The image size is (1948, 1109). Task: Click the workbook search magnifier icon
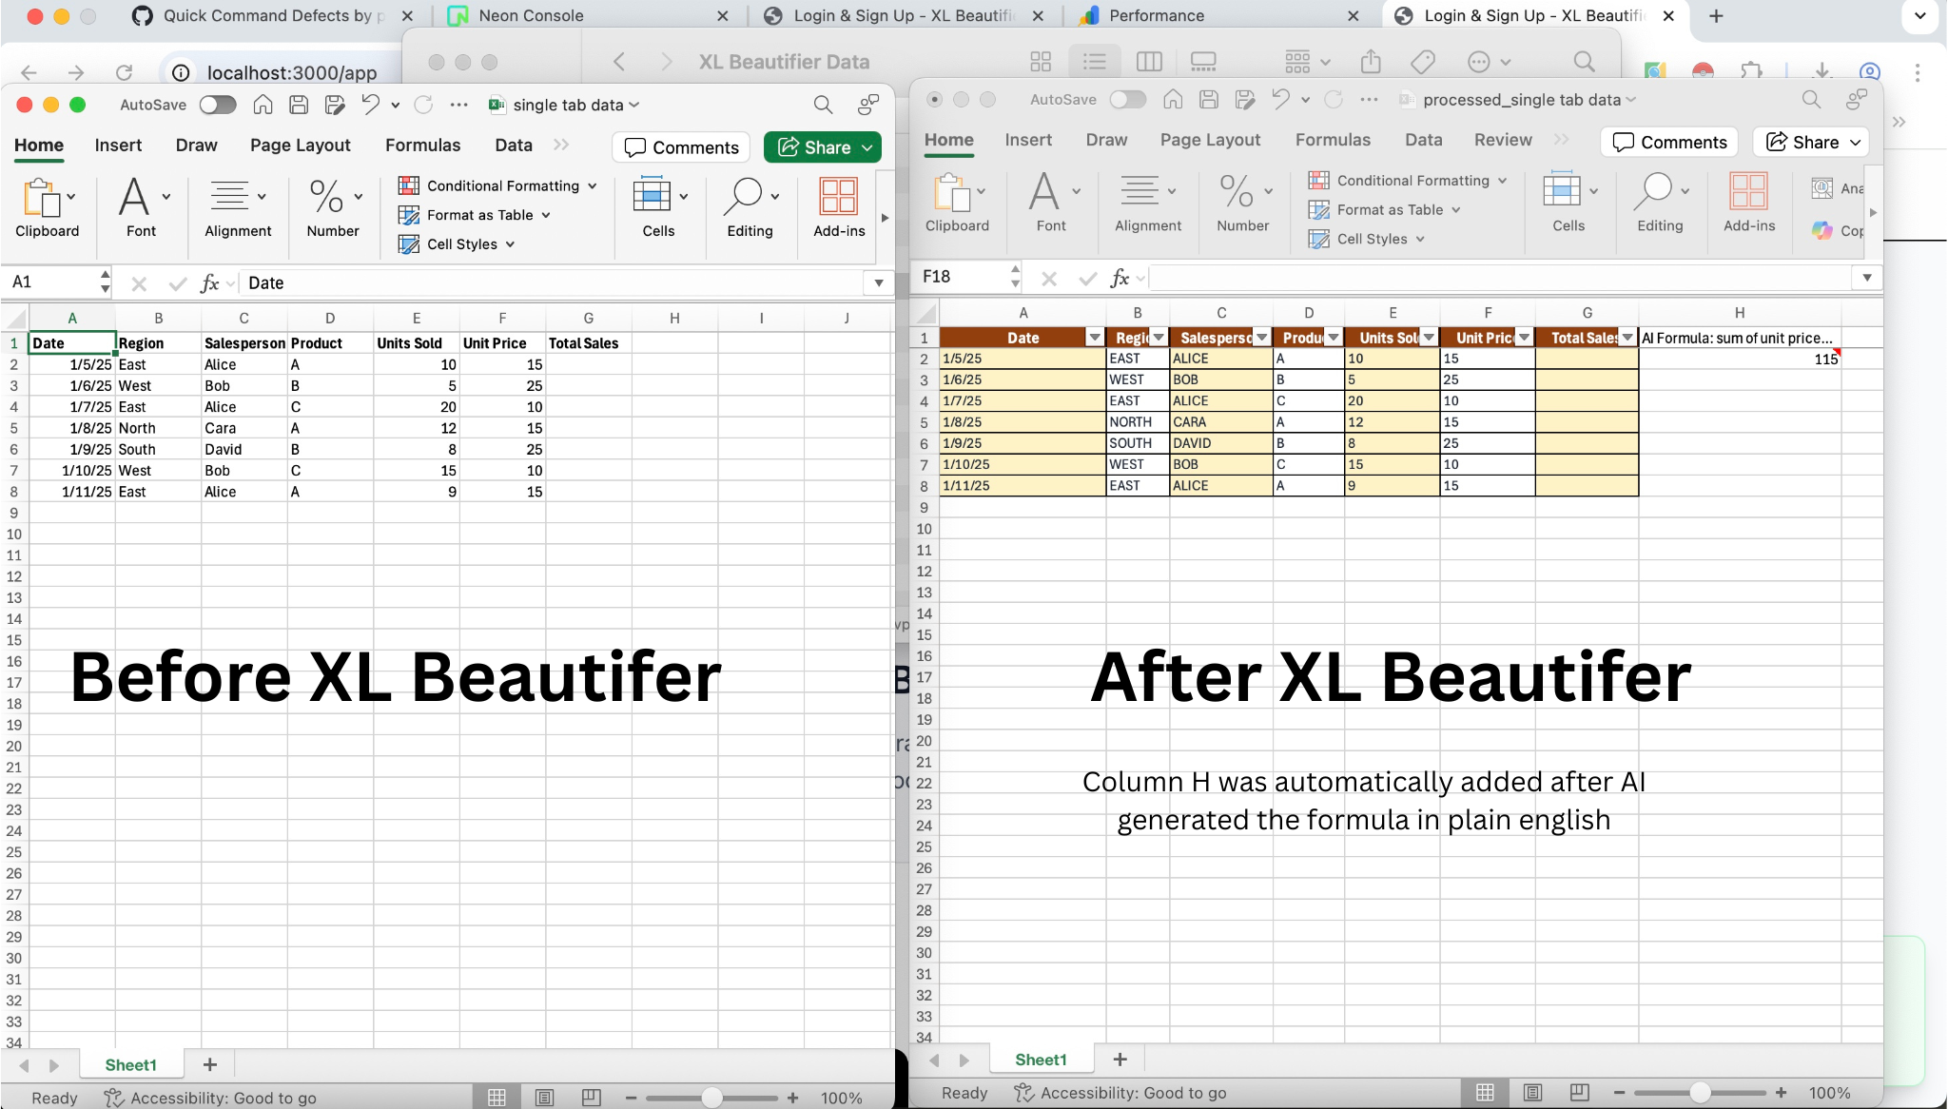click(822, 105)
